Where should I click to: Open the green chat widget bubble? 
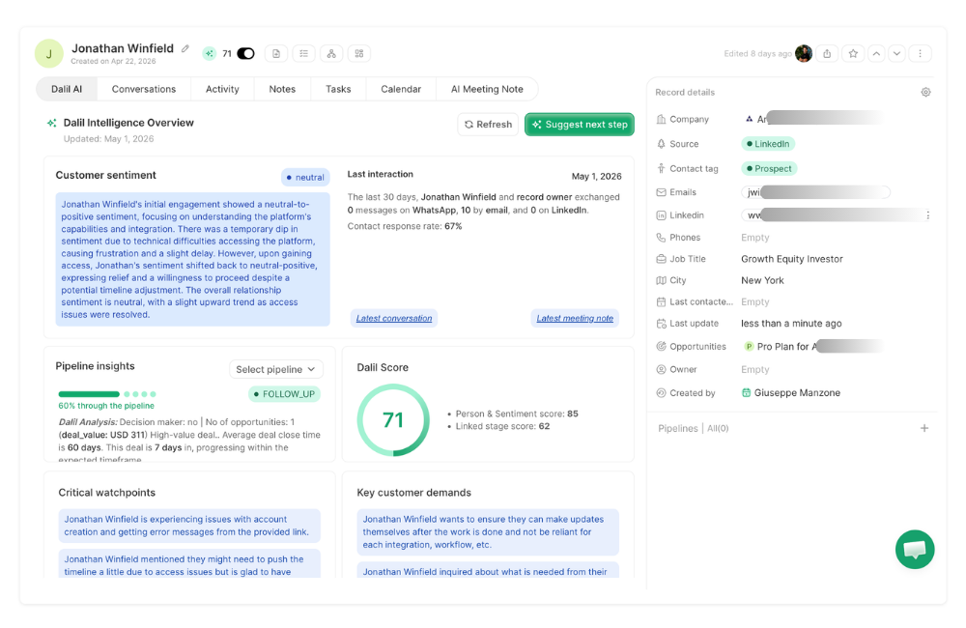915,549
